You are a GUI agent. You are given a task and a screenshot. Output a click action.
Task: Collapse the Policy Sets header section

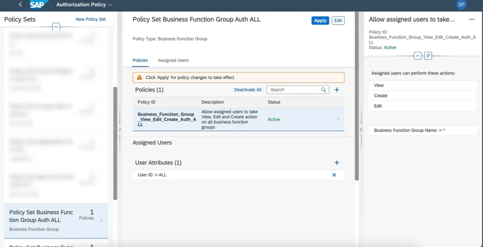pyautogui.click(x=56, y=27)
